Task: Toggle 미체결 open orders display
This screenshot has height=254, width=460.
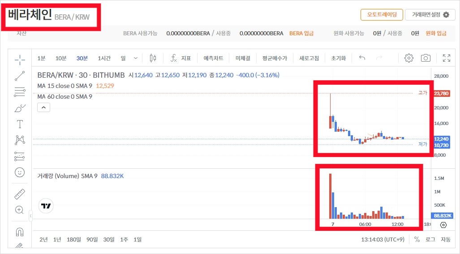Action: tap(243, 58)
